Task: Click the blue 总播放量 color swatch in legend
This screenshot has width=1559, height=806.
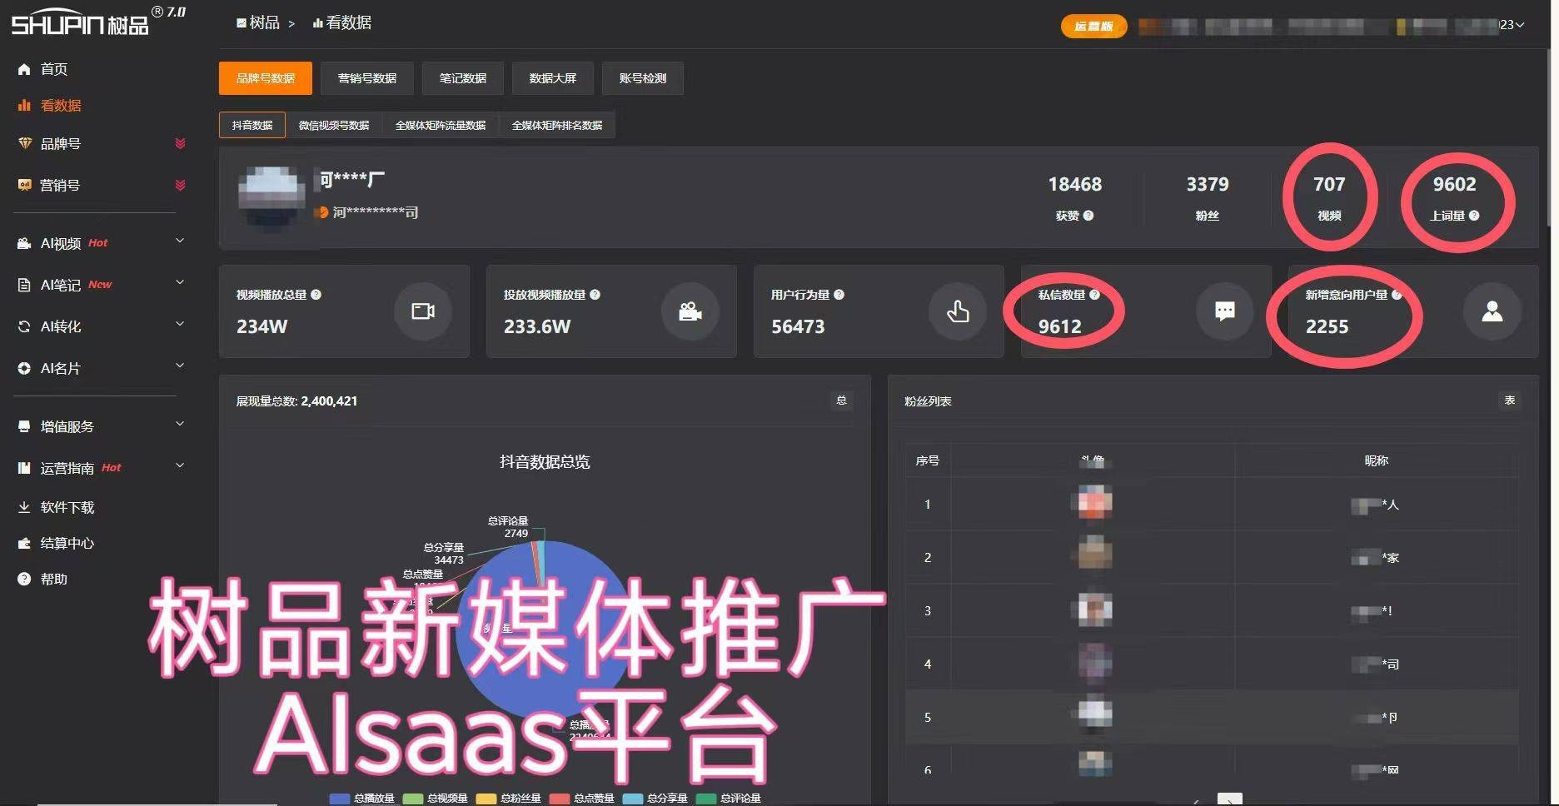Action: (338, 798)
